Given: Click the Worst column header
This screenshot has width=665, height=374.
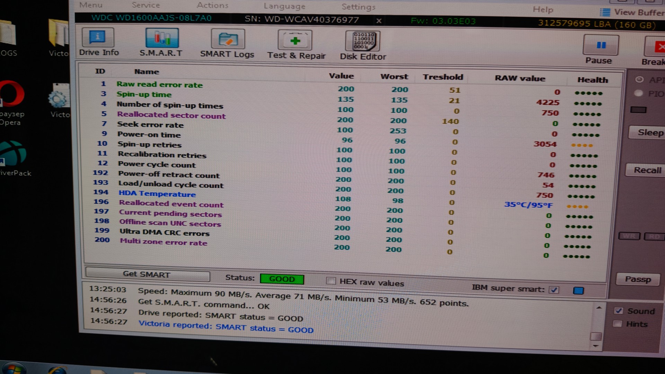Looking at the screenshot, I should (x=394, y=77).
